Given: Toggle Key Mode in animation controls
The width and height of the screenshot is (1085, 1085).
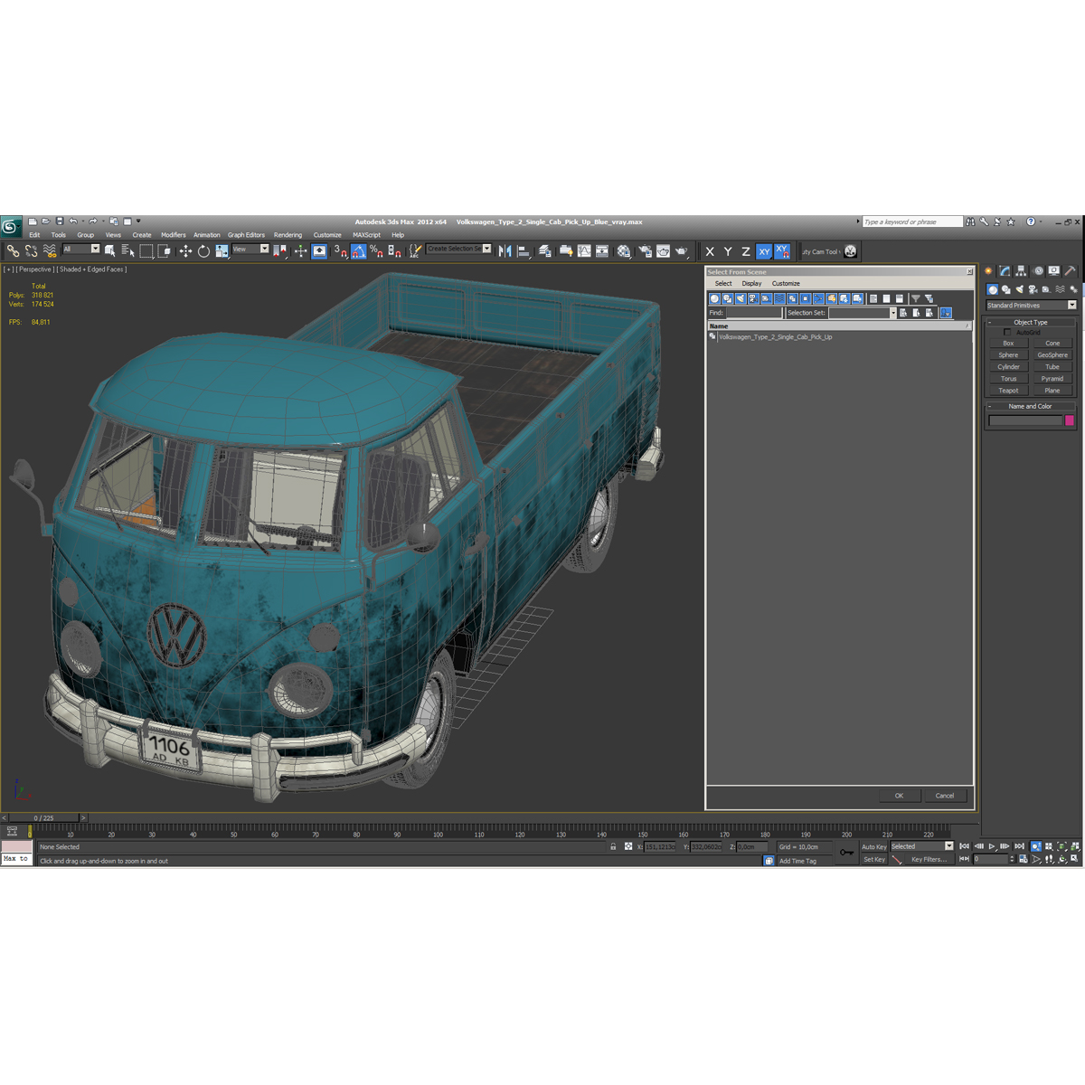Looking at the screenshot, I should click(x=964, y=859).
